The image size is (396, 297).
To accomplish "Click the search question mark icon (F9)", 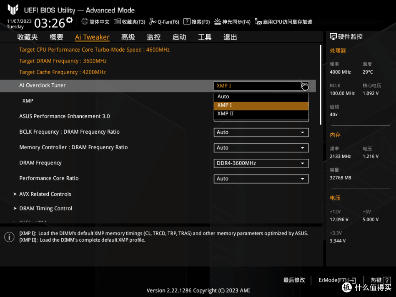I will point(187,21).
